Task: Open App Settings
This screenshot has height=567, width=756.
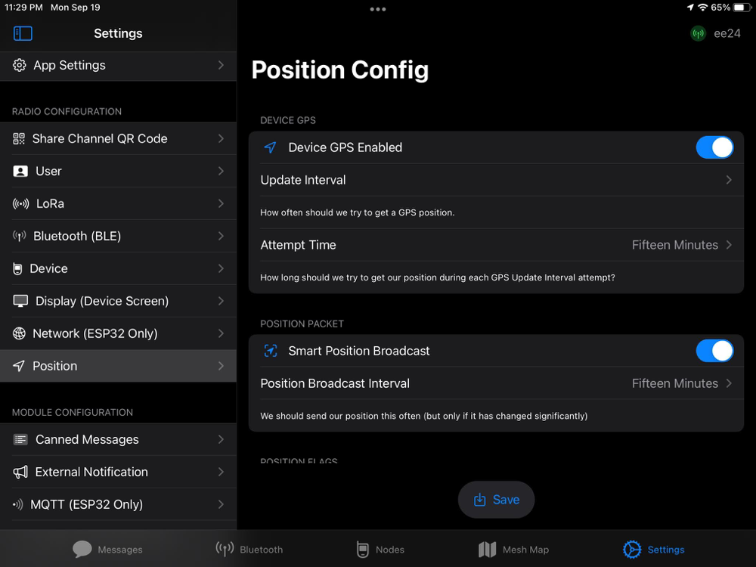Action: (118, 66)
